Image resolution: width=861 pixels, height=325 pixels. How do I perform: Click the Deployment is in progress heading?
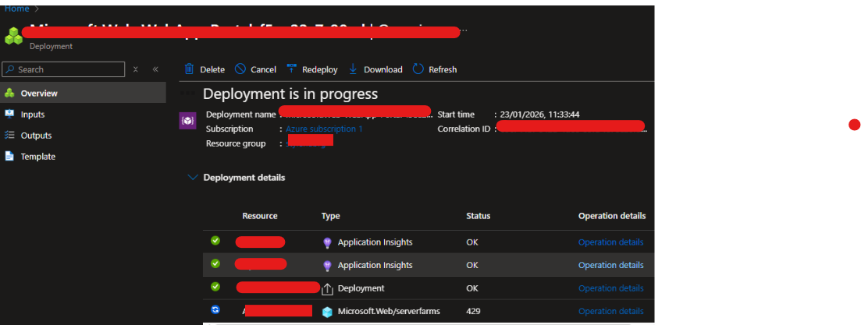tap(290, 94)
